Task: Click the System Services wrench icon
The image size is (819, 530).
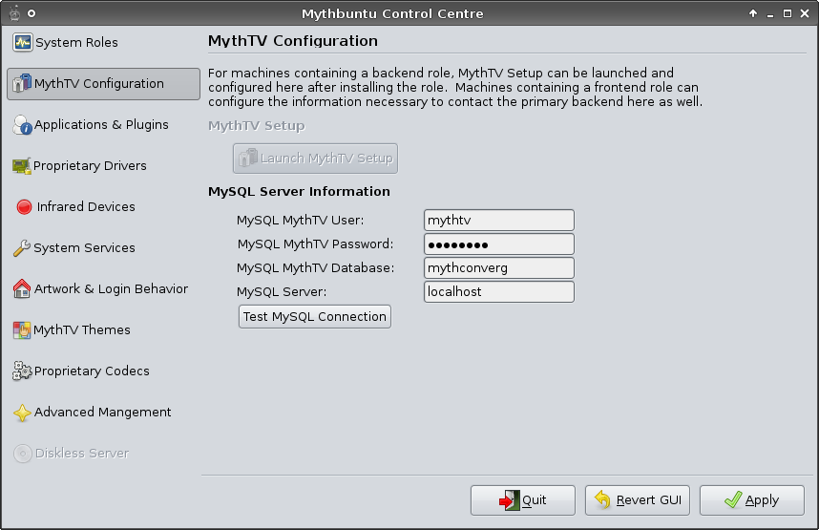Action: 22,248
